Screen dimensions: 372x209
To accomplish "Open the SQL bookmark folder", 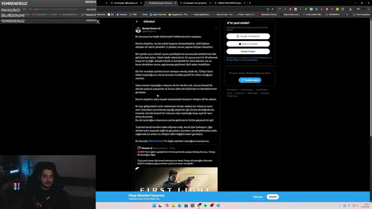I will point(111,15).
